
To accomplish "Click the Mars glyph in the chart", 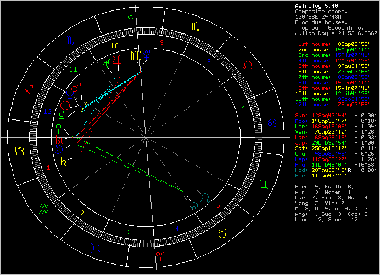I will 76,88.
